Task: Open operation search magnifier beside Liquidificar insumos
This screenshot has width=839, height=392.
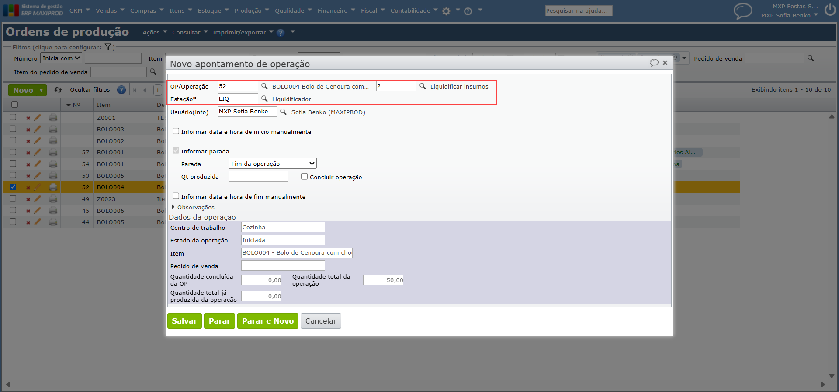Action: [x=423, y=86]
